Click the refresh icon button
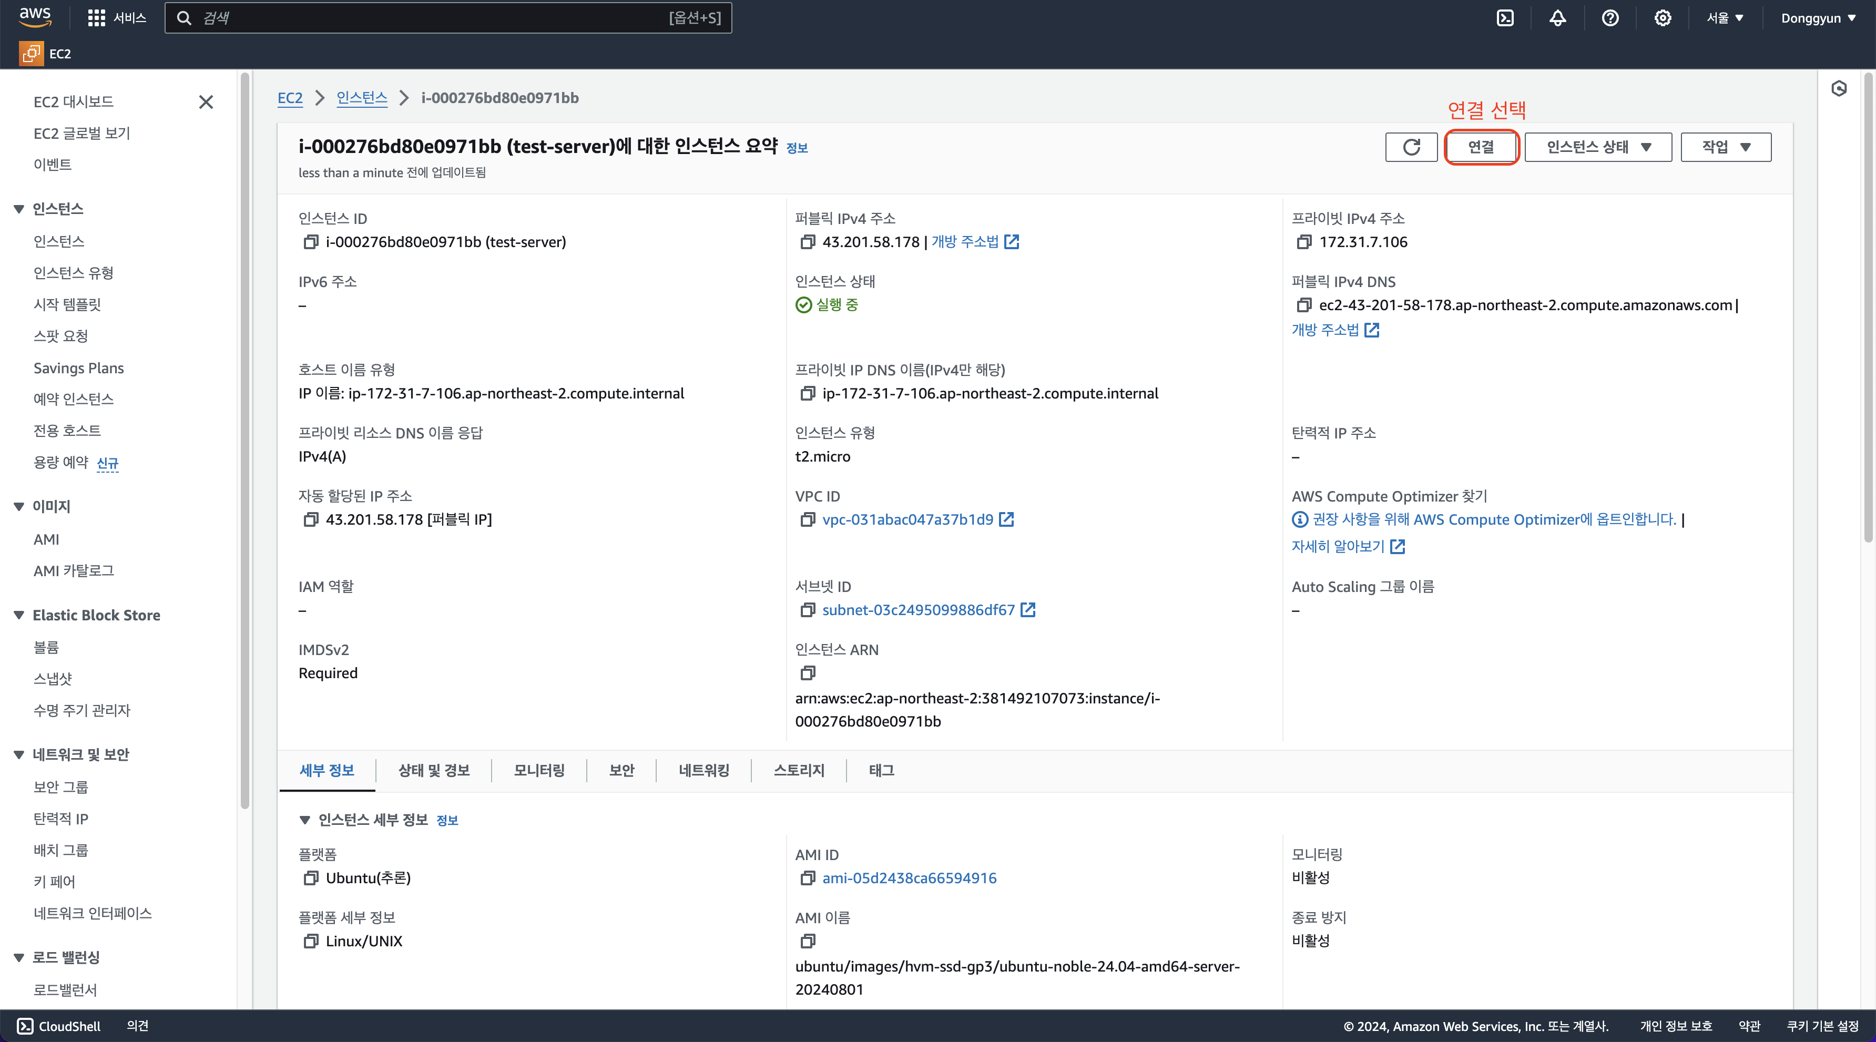This screenshot has height=1042, width=1876. [x=1411, y=147]
